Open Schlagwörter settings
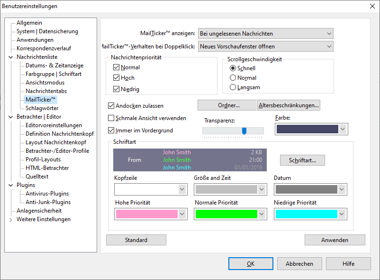Screen dimensions: 380x280 (x=42, y=108)
